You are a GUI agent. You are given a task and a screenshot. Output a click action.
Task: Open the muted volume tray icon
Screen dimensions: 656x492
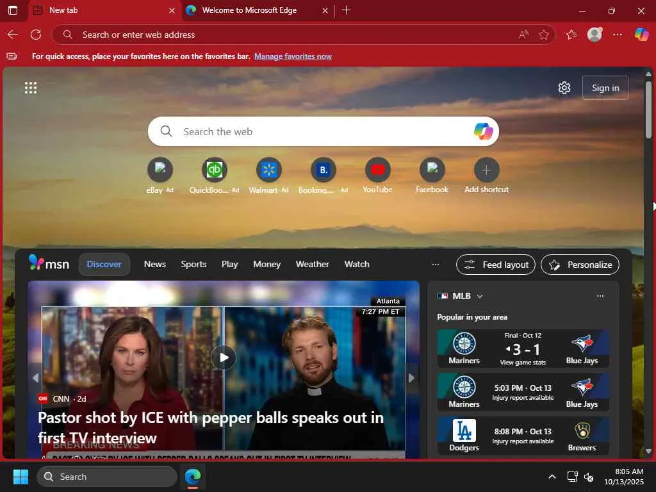point(589,477)
